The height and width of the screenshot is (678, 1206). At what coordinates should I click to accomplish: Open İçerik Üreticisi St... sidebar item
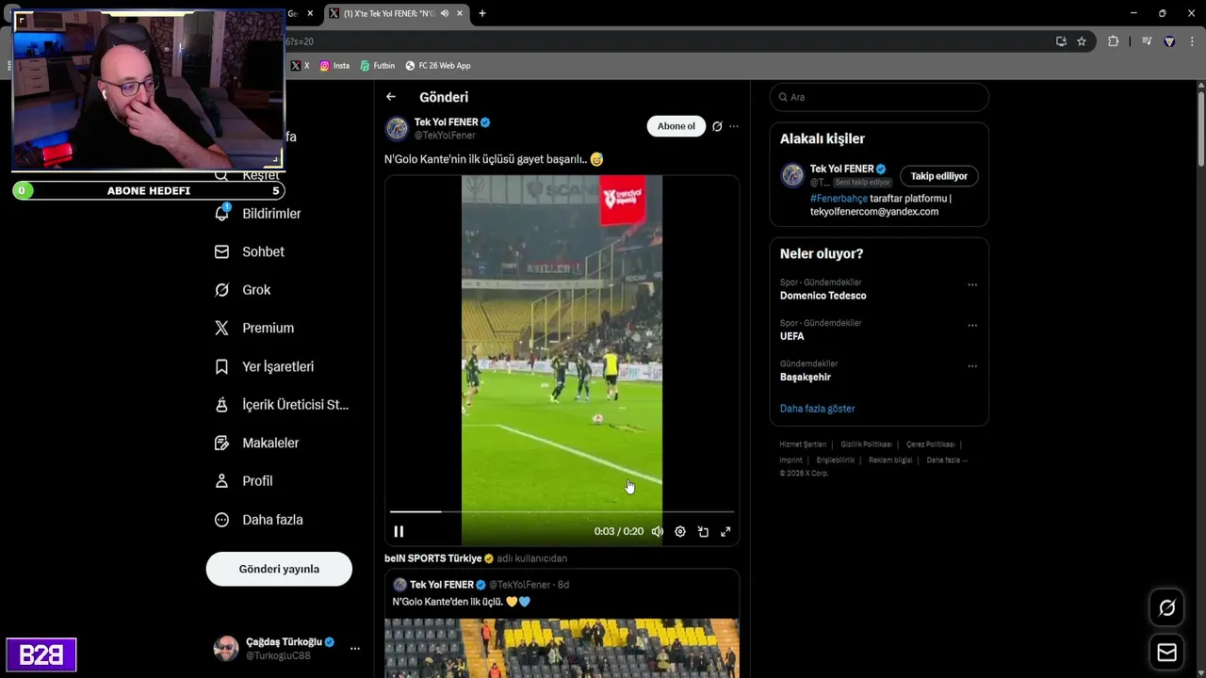tap(282, 405)
